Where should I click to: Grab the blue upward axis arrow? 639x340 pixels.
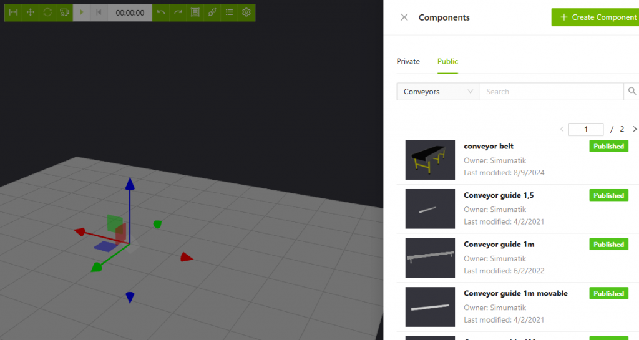130,184
